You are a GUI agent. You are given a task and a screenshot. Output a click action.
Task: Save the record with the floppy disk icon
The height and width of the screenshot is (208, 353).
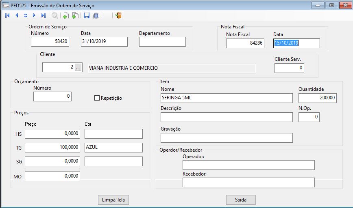(x=86, y=15)
